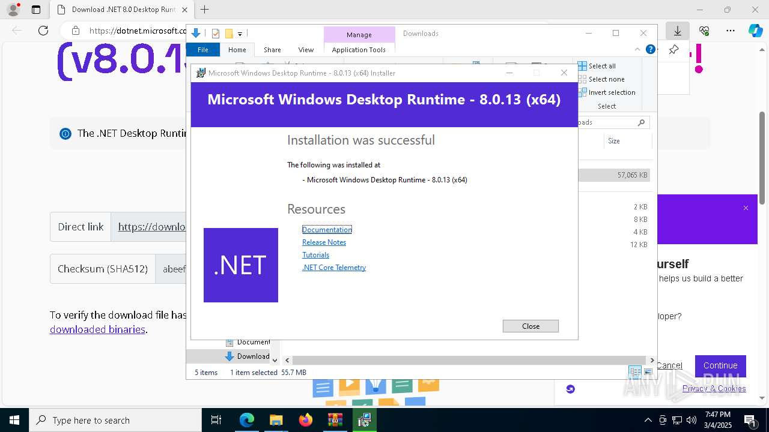Click the site lock icon in address bar
769x432 pixels.
[75, 31]
